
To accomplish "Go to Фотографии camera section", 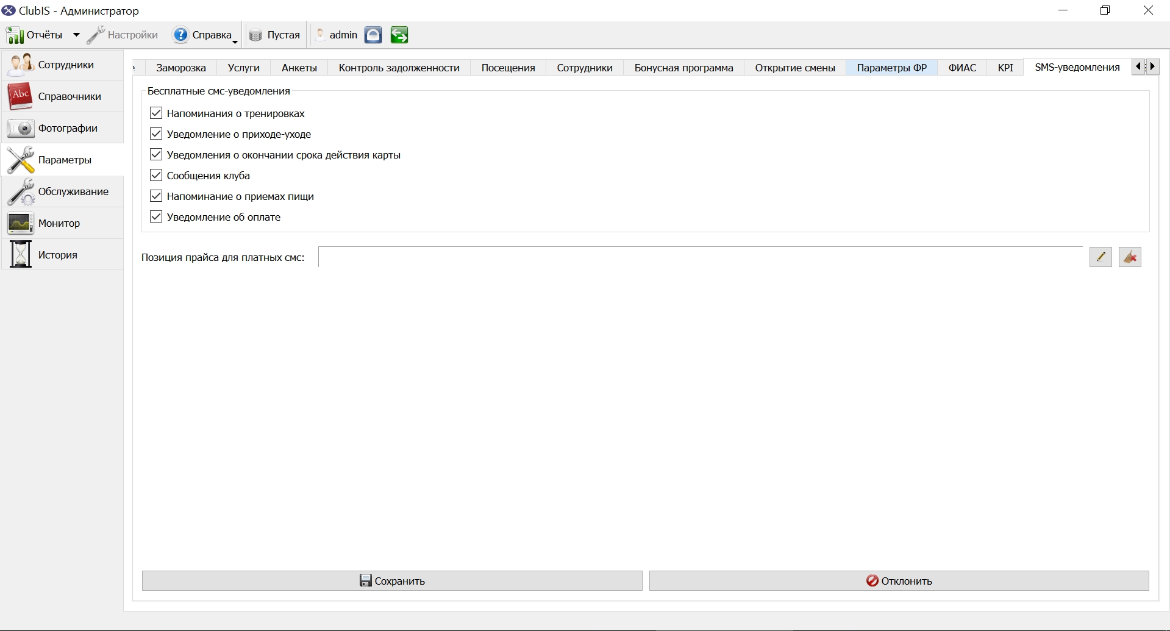I will pyautogui.click(x=62, y=128).
